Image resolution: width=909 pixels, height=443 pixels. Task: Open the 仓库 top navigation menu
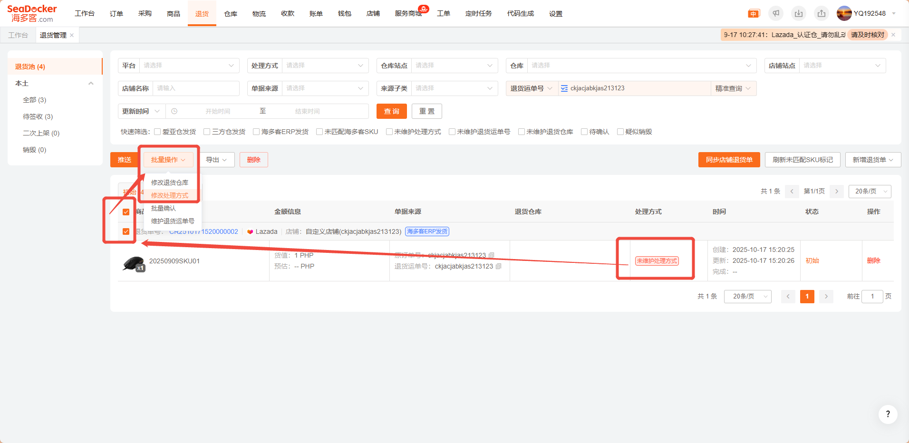point(231,14)
